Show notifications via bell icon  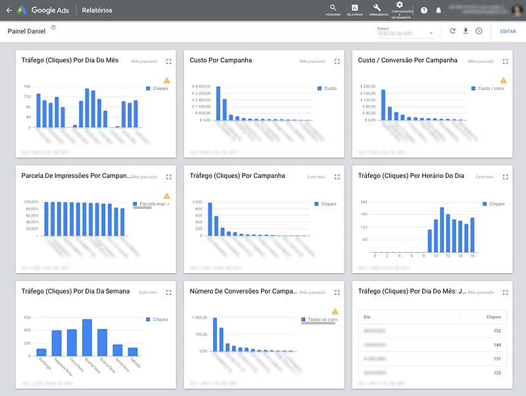click(x=439, y=11)
